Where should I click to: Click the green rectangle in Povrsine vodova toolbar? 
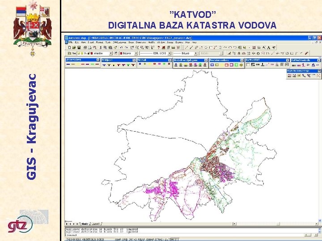pos(236,65)
